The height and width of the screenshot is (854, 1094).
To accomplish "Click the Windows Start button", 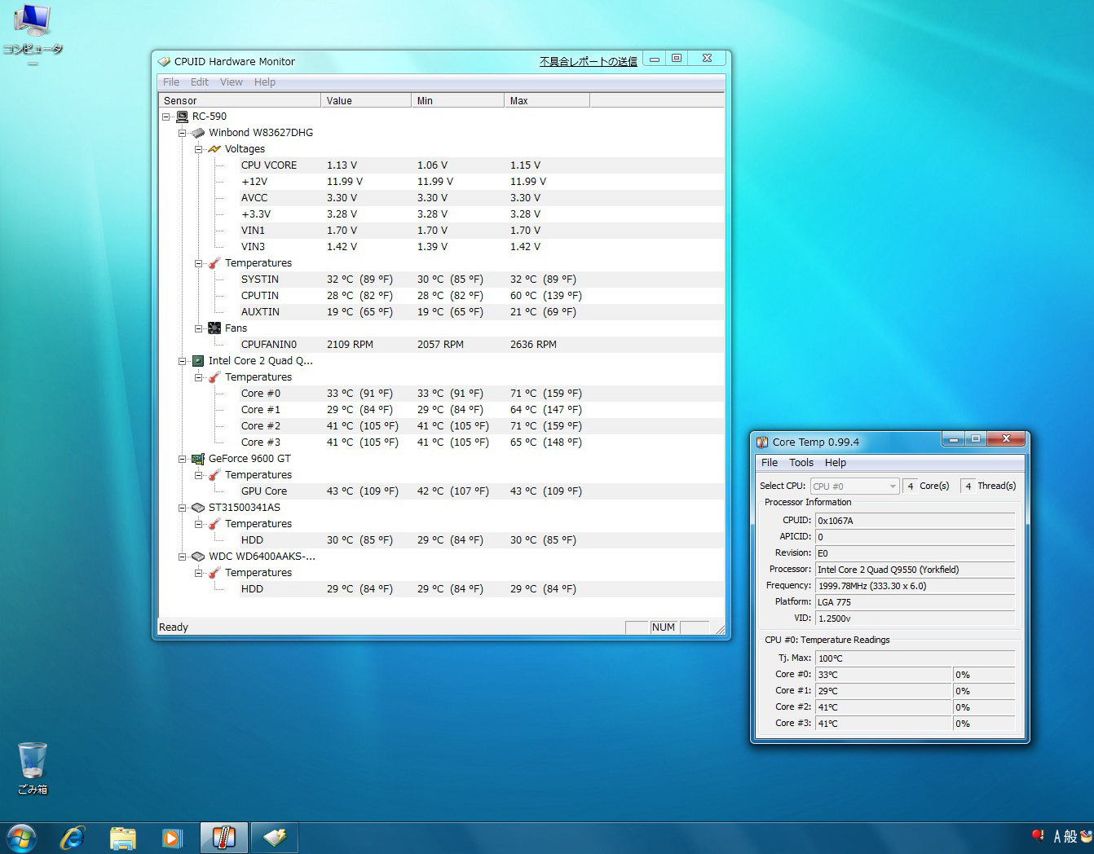I will pyautogui.click(x=21, y=837).
